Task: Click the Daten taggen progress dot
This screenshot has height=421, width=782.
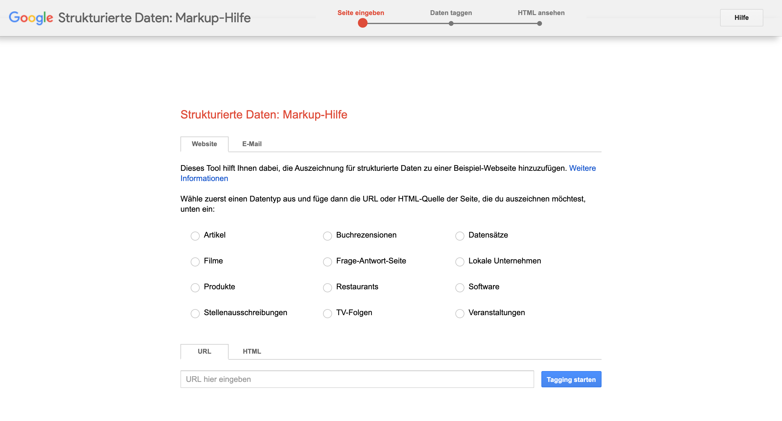Action: 451,23
